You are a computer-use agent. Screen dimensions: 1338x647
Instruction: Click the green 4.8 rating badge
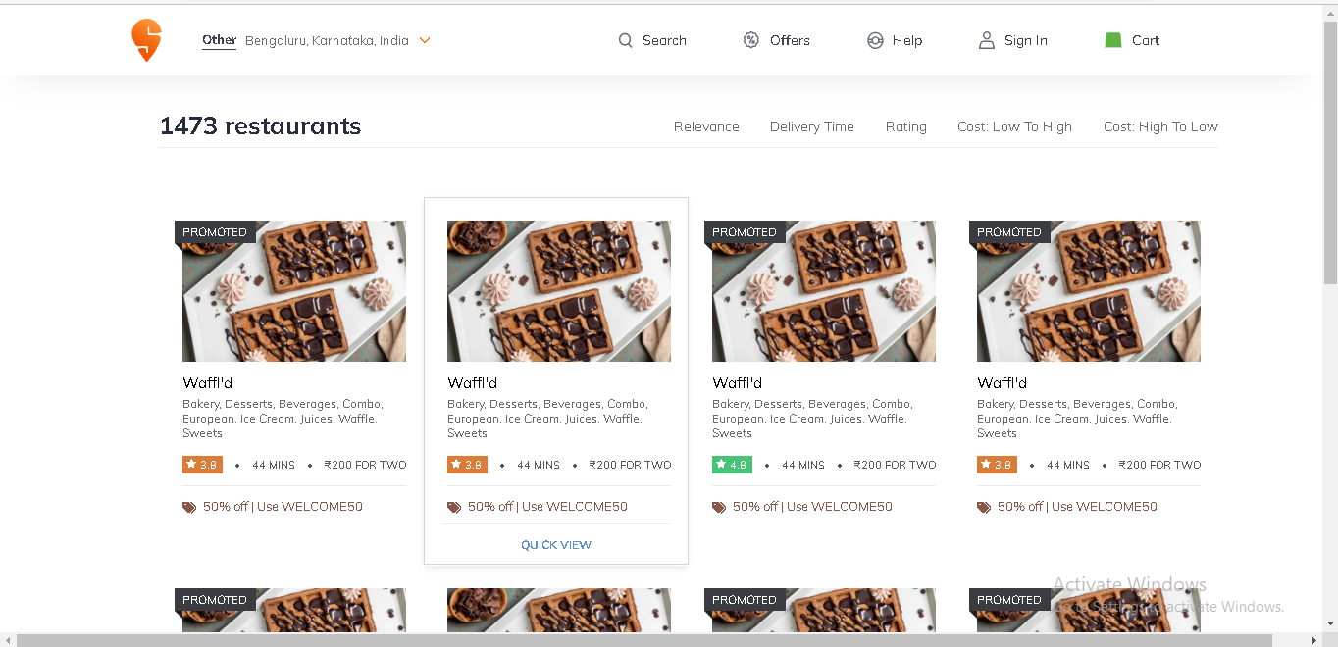(732, 464)
